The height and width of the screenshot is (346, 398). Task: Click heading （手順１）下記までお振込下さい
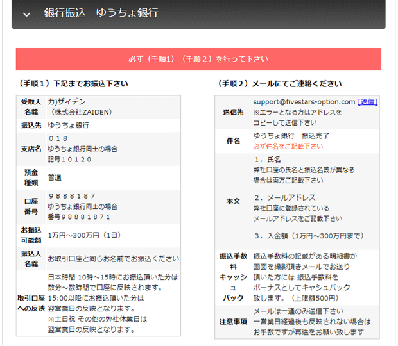point(73,83)
